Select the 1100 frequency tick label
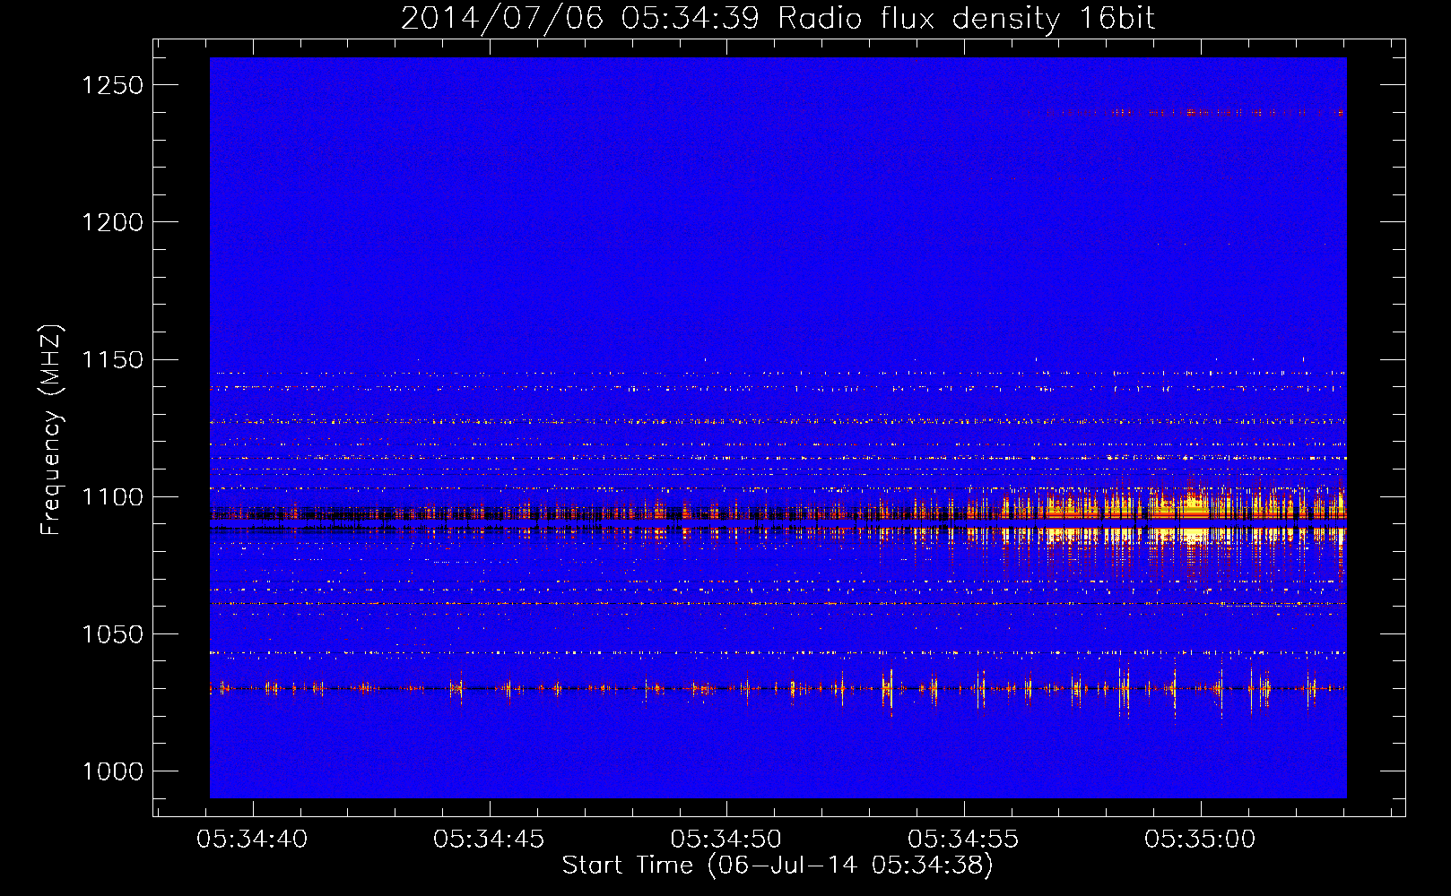The image size is (1451, 896). (x=113, y=497)
